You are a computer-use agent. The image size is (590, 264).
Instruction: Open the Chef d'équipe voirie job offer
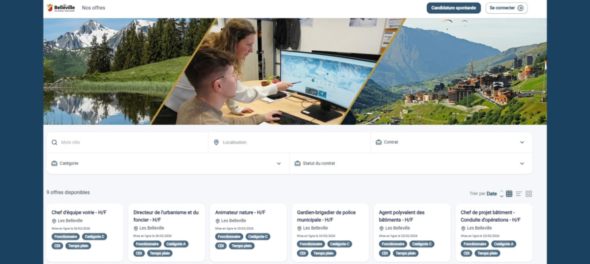click(79, 213)
